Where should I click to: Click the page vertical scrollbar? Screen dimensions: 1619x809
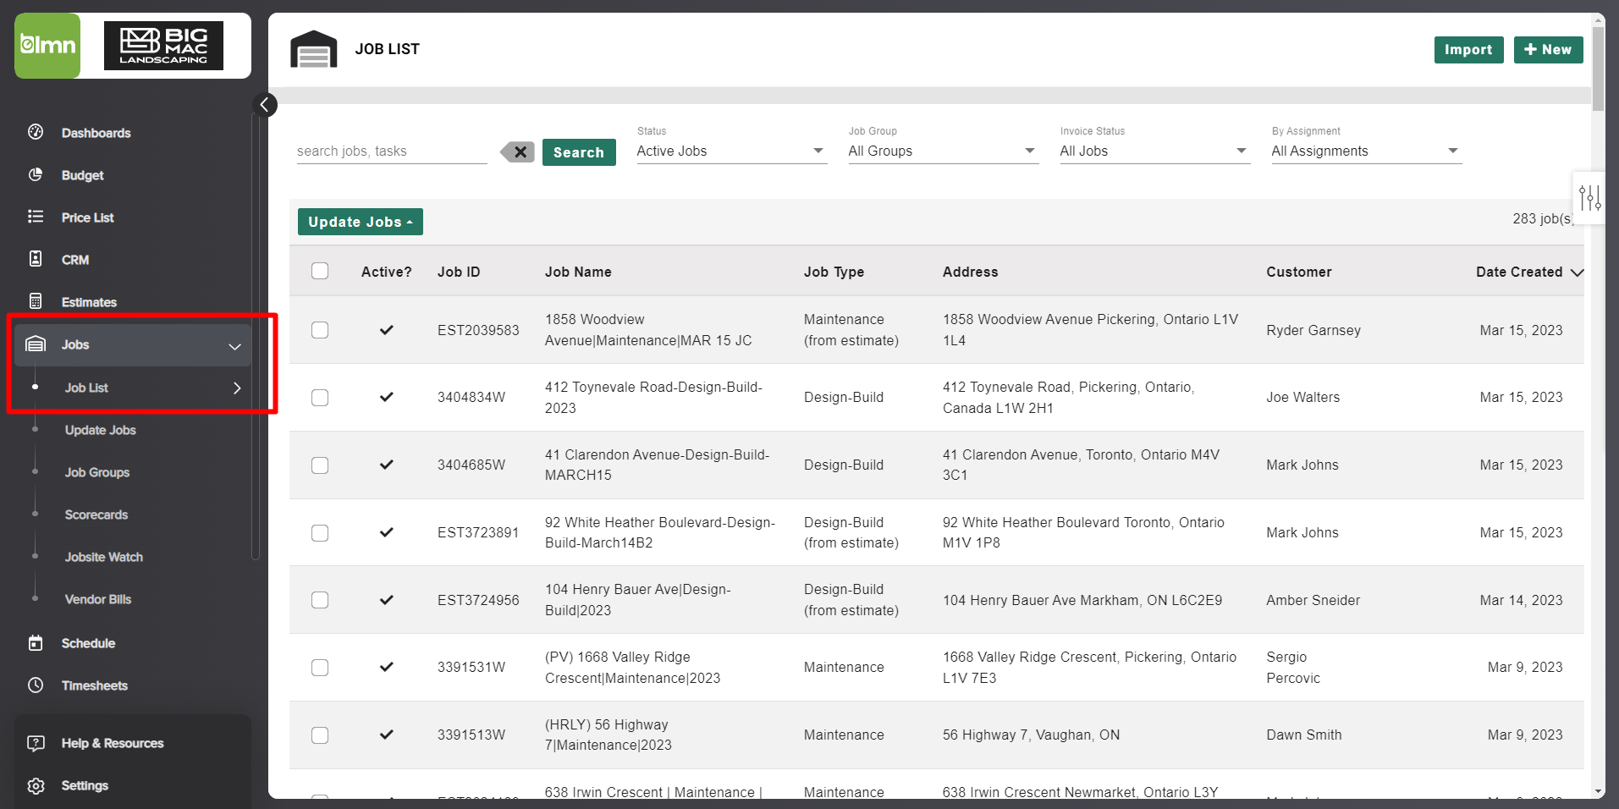click(x=1598, y=68)
